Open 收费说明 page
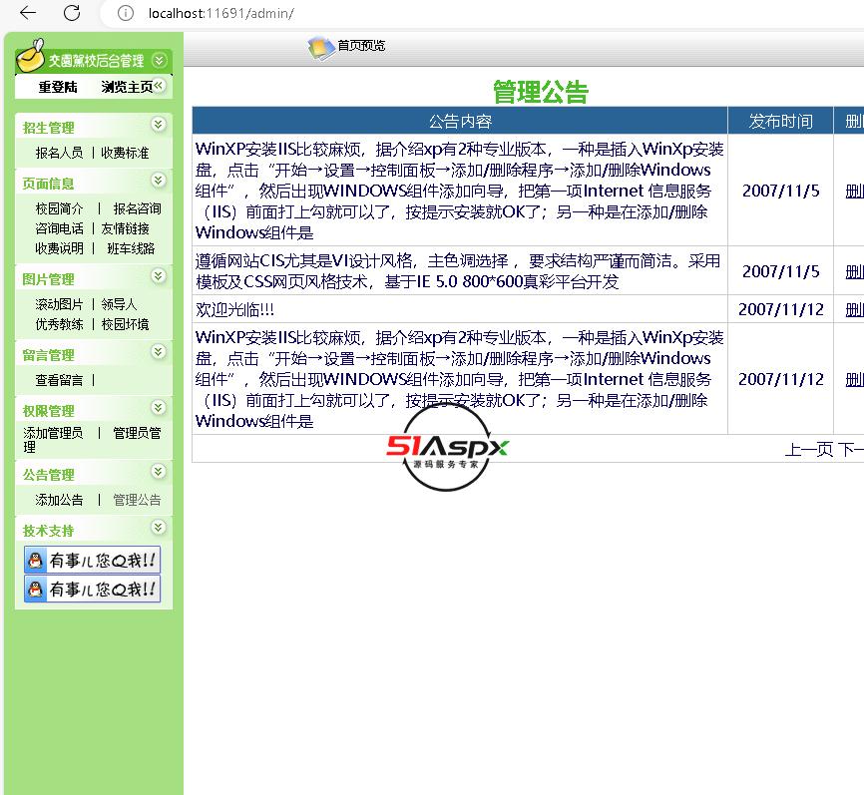This screenshot has height=795, width=864. tap(59, 248)
